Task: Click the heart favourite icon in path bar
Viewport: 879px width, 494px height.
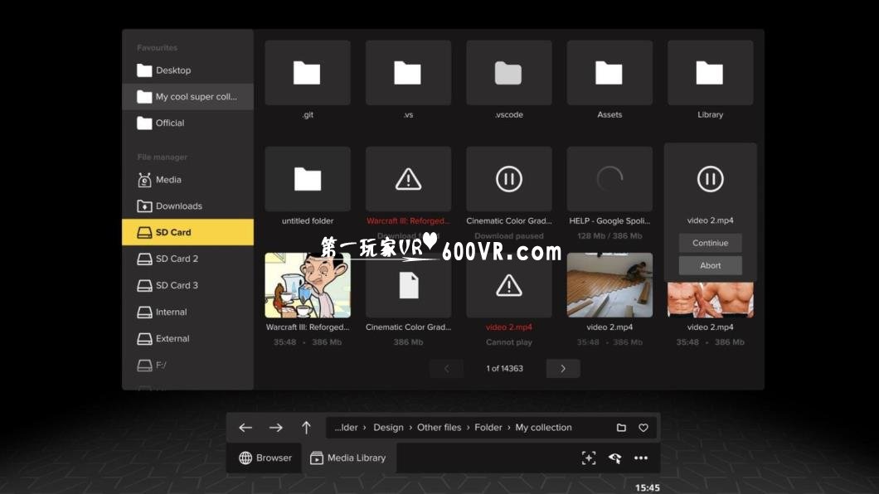Action: click(x=643, y=428)
